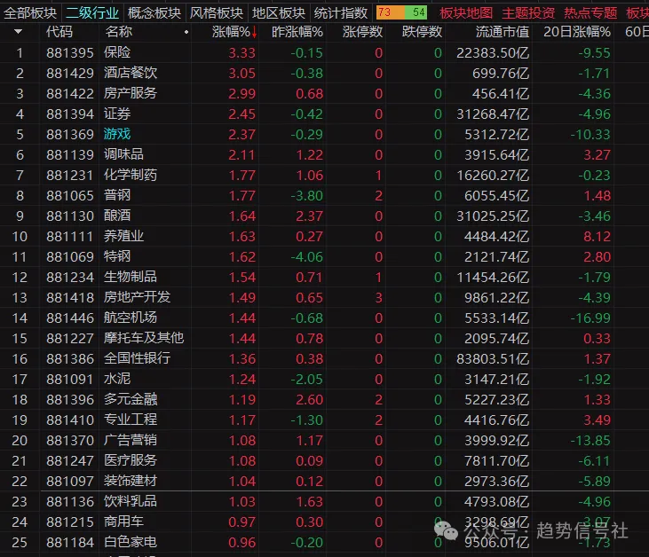
Task: Click the 热点专题 link
Action: (590, 12)
